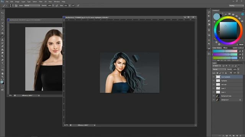Image resolution: width=245 pixels, height=137 pixels.
Task: Click zoom percentage field in main document
Action: coord(66,125)
